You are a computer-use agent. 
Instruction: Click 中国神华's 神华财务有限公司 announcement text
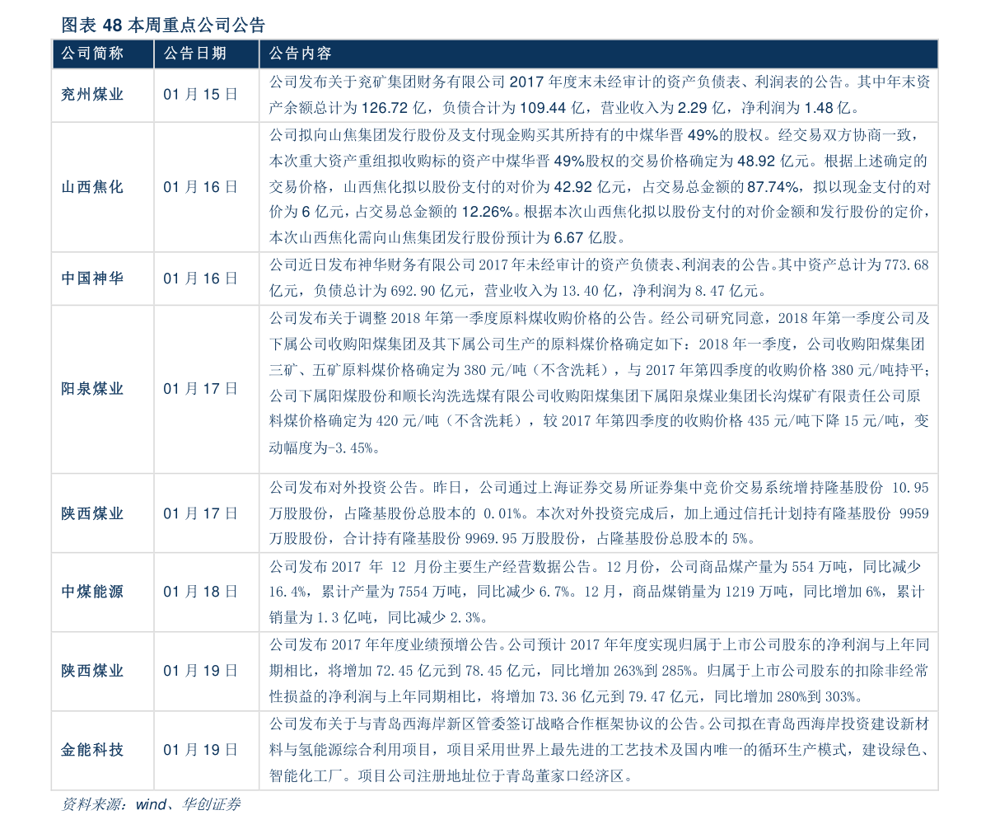[599, 279]
